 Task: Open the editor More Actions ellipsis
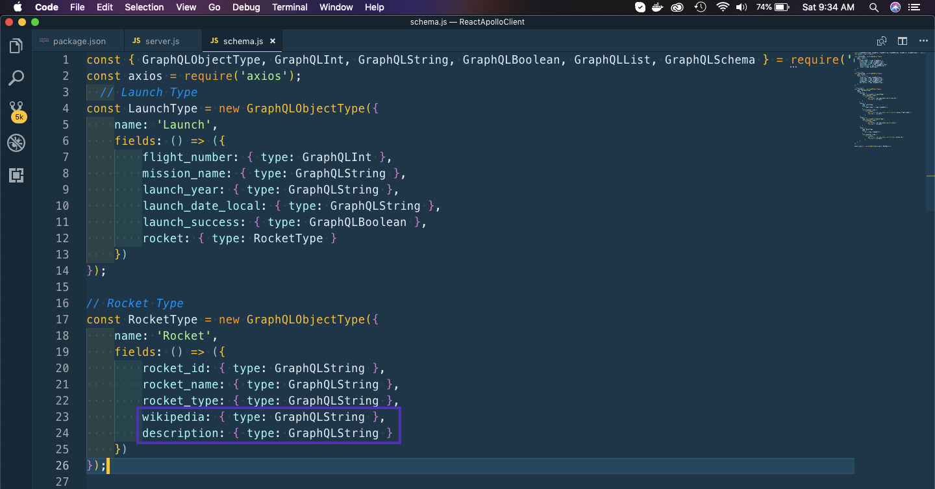point(923,41)
